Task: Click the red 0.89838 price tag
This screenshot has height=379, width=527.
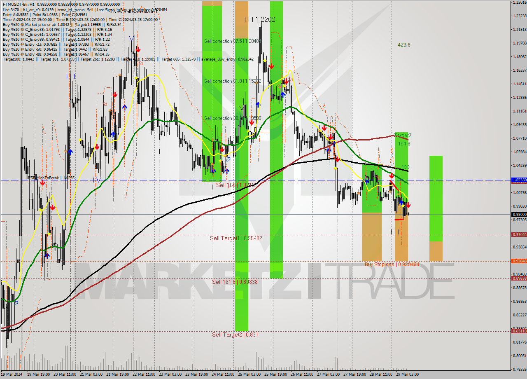Action: [x=518, y=278]
